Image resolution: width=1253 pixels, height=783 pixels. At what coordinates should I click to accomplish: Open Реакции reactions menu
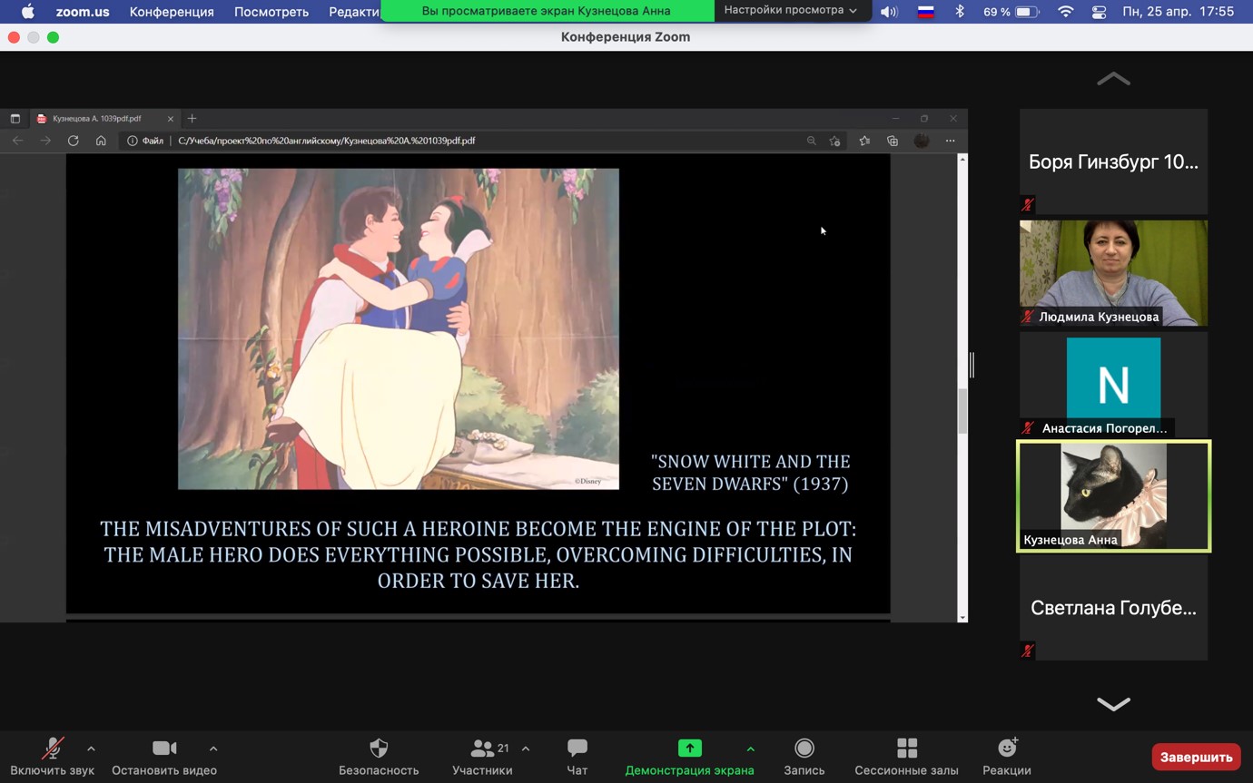1007,757
